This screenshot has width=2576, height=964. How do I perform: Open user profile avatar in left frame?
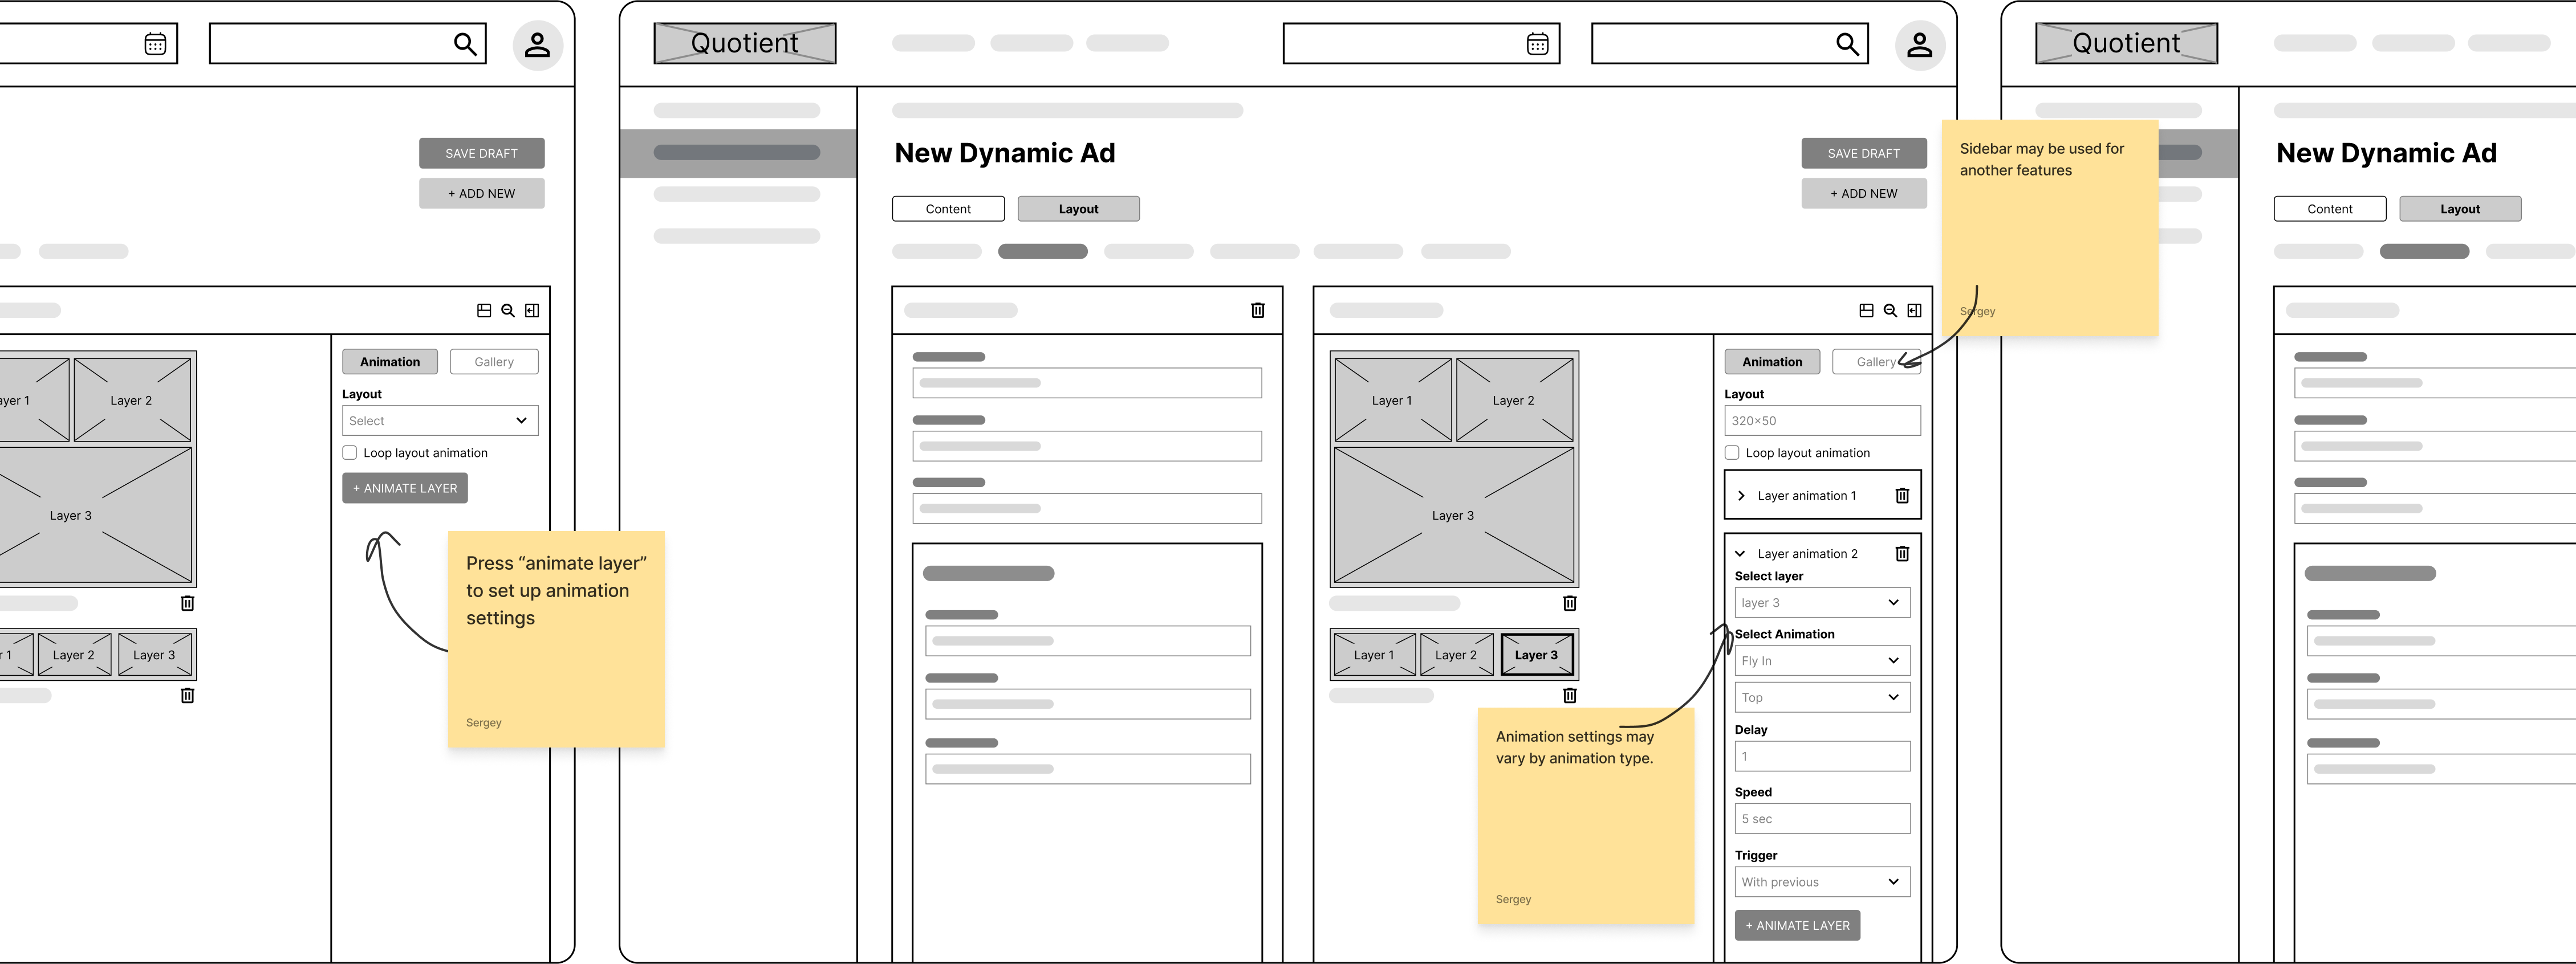(538, 45)
